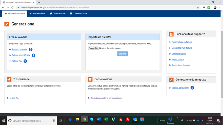Viewport: 223px width, 125px height.
Task: Switch to the Generazione tab
Action: click(x=37, y=14)
